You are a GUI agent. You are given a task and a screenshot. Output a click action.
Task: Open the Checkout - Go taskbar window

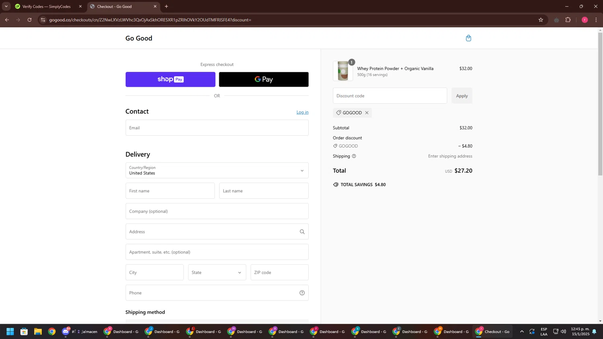[x=493, y=332]
